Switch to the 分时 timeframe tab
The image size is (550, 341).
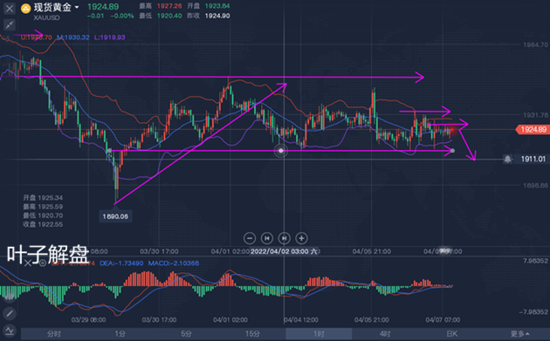[54, 334]
